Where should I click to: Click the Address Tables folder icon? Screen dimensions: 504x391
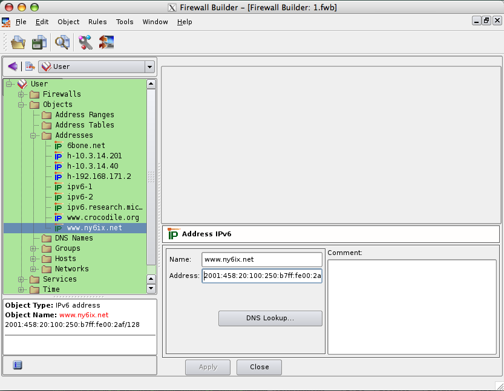[47, 125]
